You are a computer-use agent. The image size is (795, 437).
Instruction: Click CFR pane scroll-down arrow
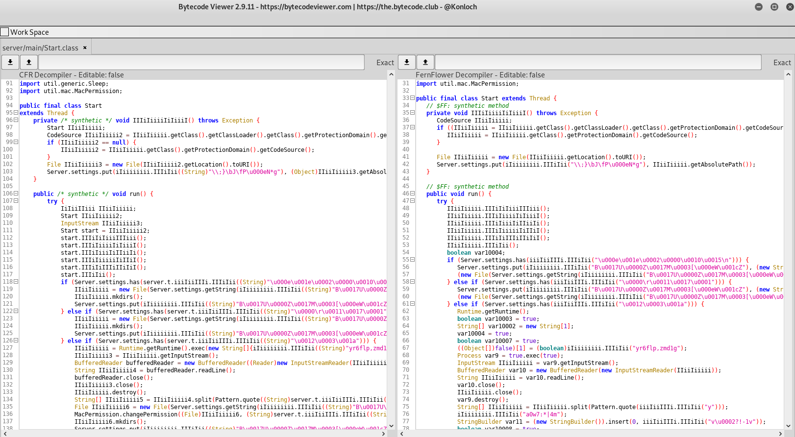[x=391, y=426]
